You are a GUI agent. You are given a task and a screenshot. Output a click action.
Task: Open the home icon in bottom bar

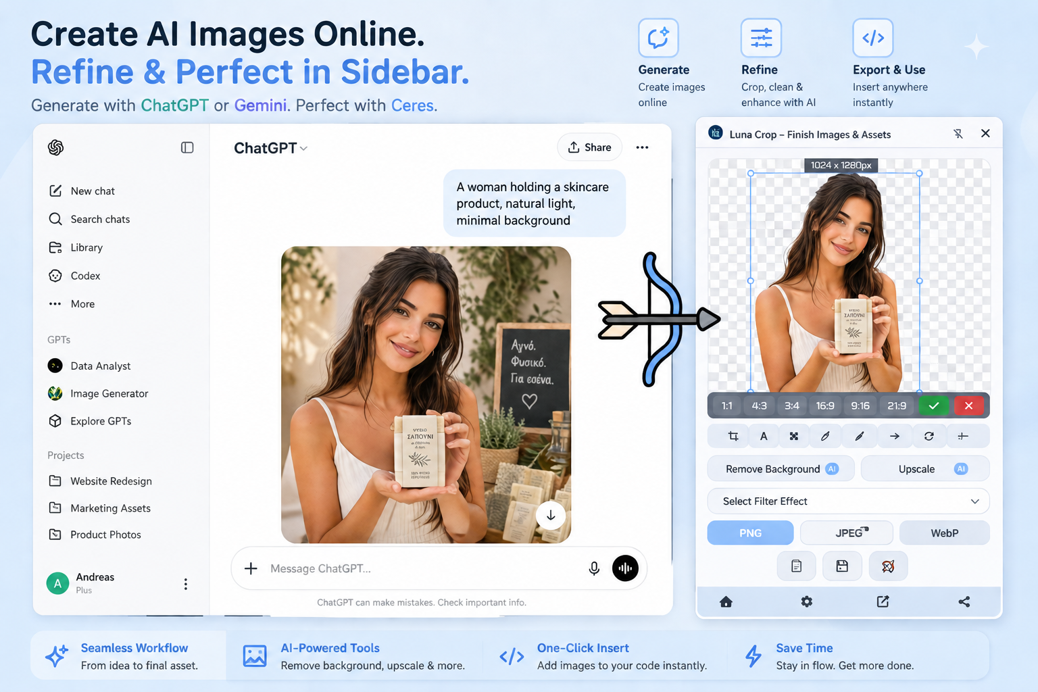pyautogui.click(x=726, y=602)
